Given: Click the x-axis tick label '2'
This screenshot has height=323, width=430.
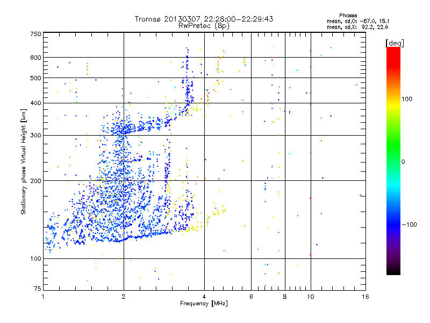Looking at the screenshot, I should point(124,297).
